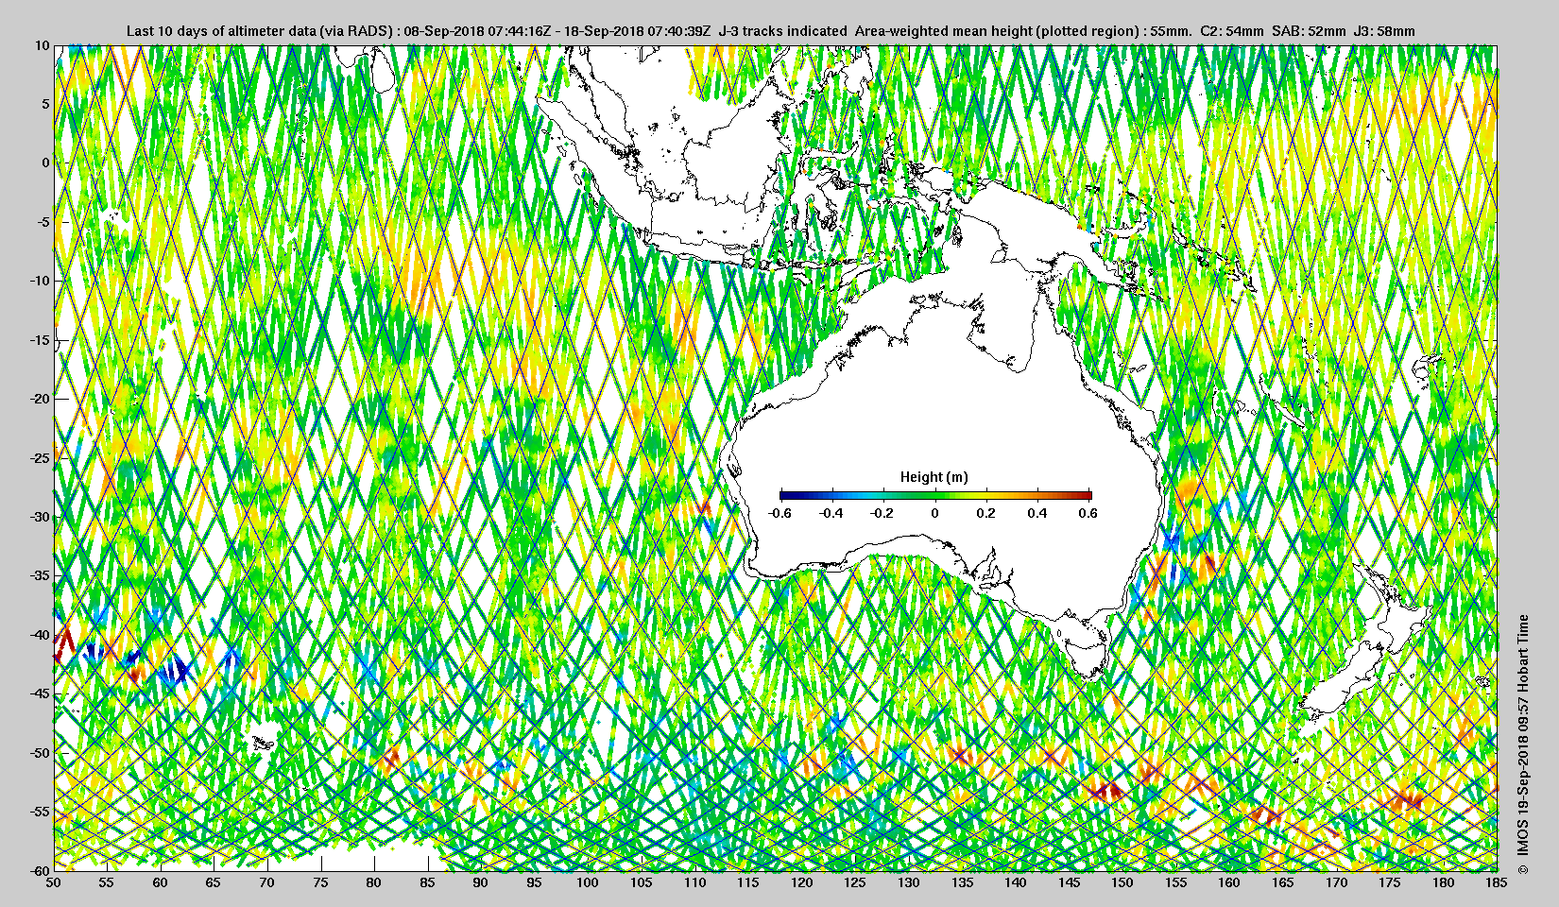Click latitude axis label '-30'

pyautogui.click(x=39, y=517)
